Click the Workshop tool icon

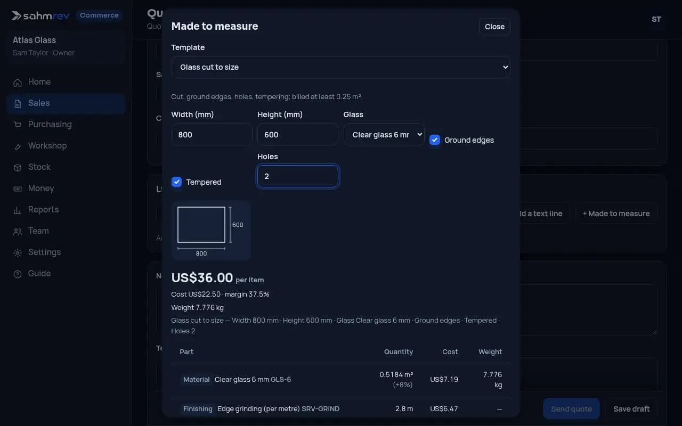click(x=18, y=146)
